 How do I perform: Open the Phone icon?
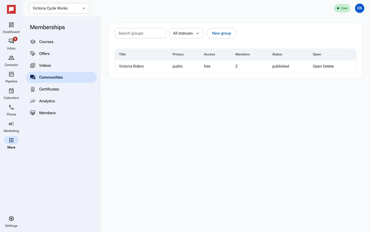coord(11,107)
